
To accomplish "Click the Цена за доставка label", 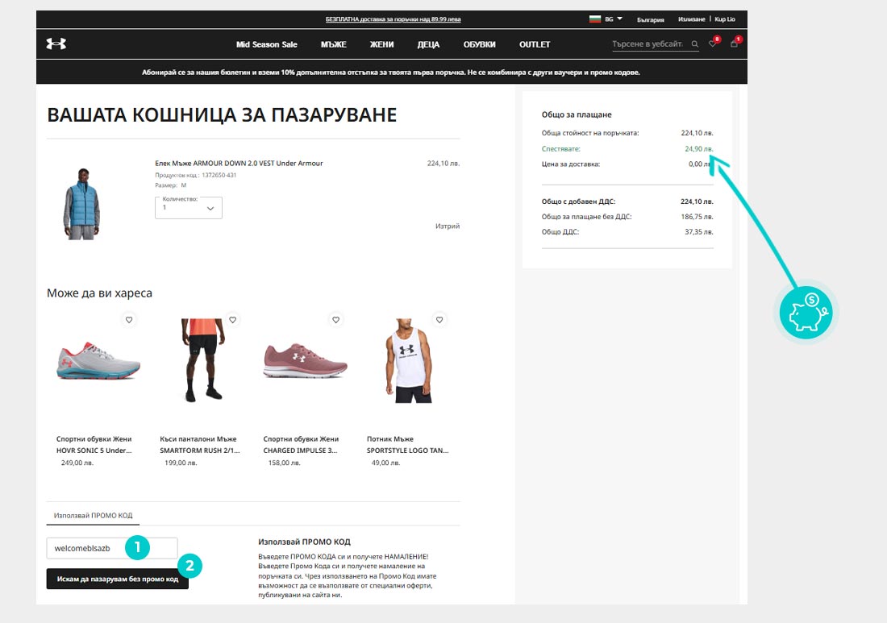I will coord(571,164).
